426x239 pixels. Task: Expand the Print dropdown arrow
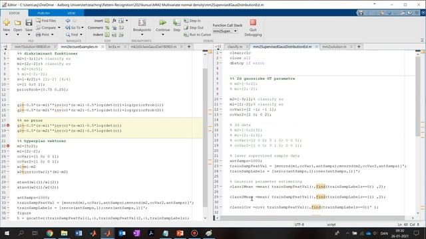click(x=53, y=35)
